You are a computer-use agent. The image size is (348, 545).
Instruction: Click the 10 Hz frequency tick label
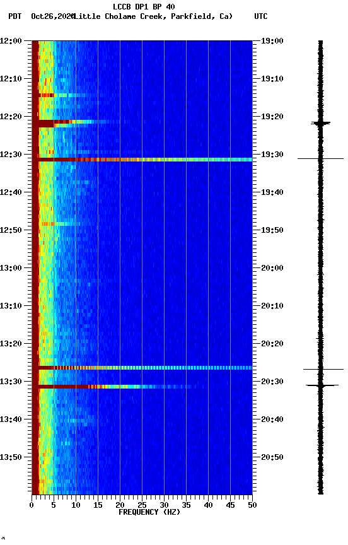(76, 505)
